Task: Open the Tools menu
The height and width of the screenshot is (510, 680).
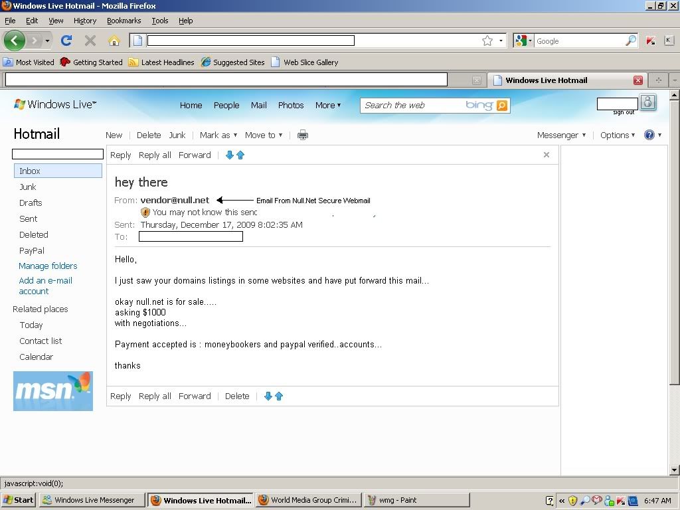Action: pos(159,21)
